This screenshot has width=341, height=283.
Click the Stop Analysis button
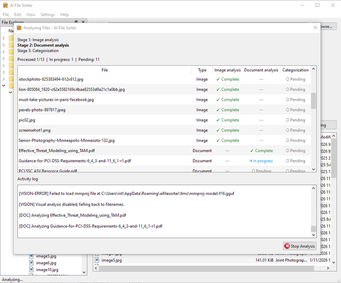(299, 246)
